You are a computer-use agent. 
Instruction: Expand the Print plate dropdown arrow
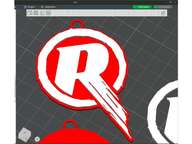point(155,7)
